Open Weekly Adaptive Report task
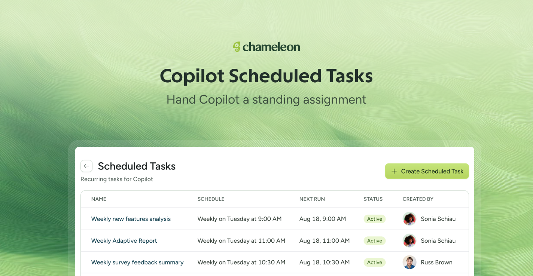The image size is (533, 276). point(124,240)
